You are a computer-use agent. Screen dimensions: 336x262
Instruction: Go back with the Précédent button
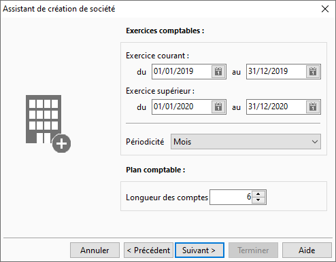point(148,250)
